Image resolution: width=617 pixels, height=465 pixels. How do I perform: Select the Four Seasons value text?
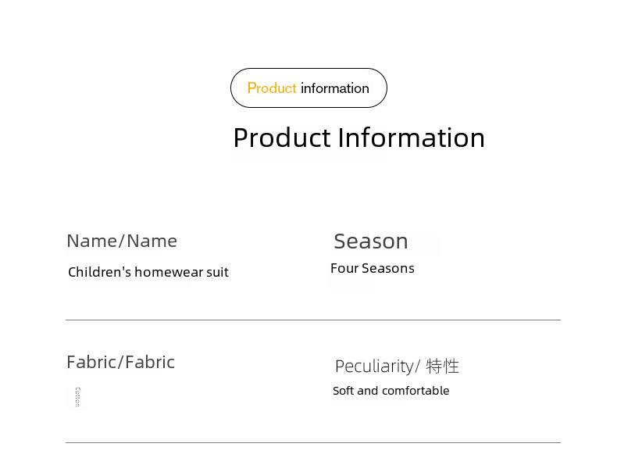point(373,268)
